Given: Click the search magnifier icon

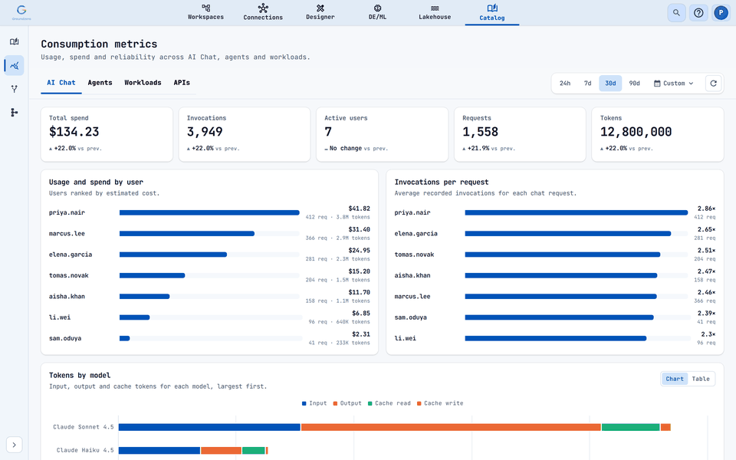Looking at the screenshot, I should pyautogui.click(x=676, y=13).
